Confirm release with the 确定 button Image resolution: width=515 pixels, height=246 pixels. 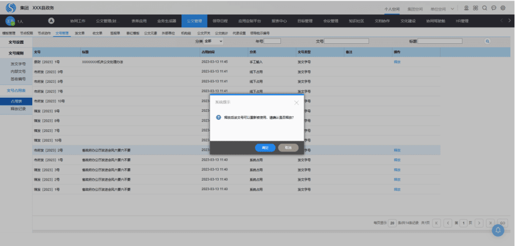click(x=265, y=148)
